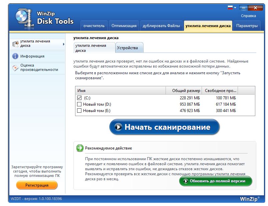Close the WinZip Disk Tools window
268x206 pixels.
pos(255,8)
